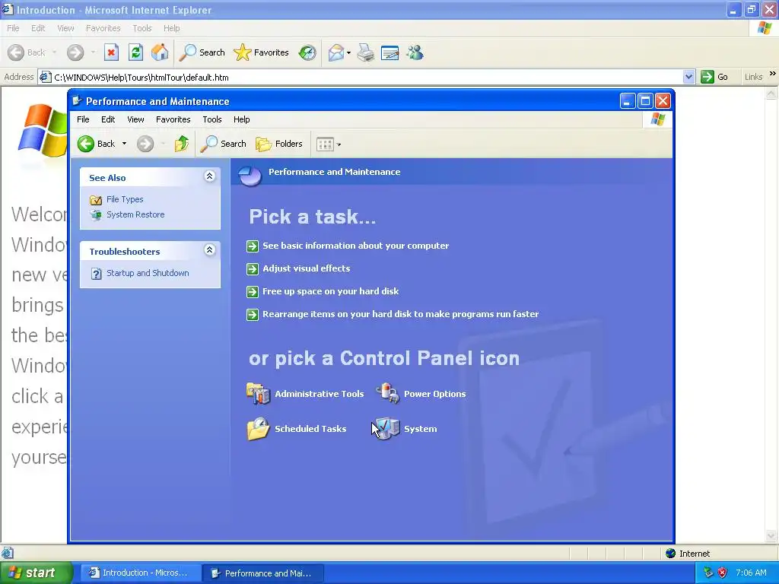This screenshot has height=584, width=779.
Task: Click the Home icon in Internet Explorer
Action: (160, 52)
